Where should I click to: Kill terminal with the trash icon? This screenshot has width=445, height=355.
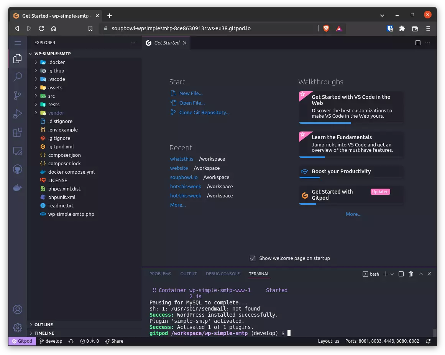click(411, 274)
